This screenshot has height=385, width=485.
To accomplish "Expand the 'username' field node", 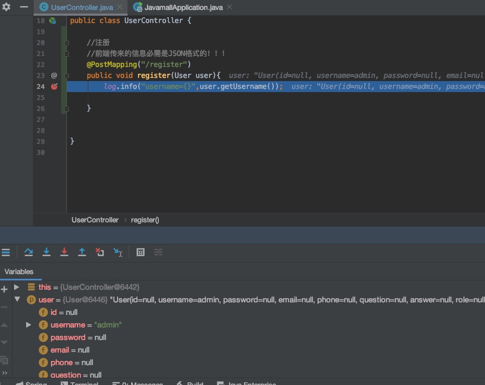I will (x=29, y=325).
